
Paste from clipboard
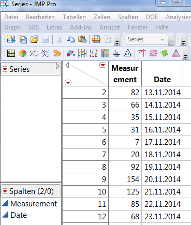pyautogui.click(x=82, y=39)
